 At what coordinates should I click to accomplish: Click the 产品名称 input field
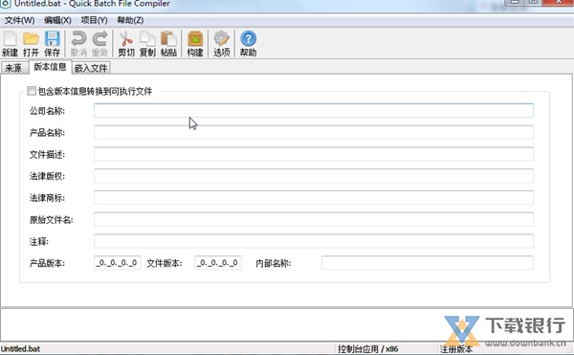tap(314, 132)
